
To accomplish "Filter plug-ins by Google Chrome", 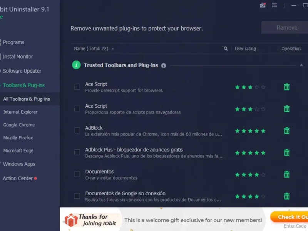I will (19, 125).
